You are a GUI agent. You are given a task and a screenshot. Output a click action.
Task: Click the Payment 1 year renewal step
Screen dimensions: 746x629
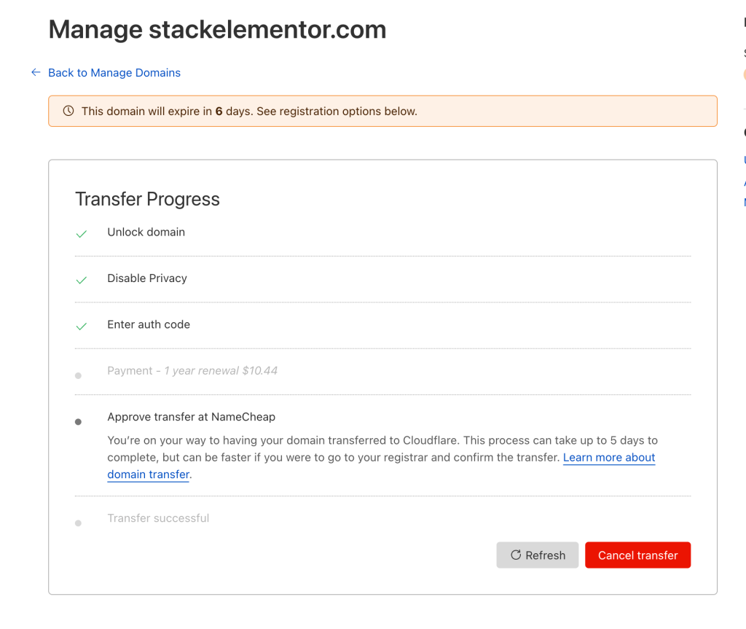[192, 370]
